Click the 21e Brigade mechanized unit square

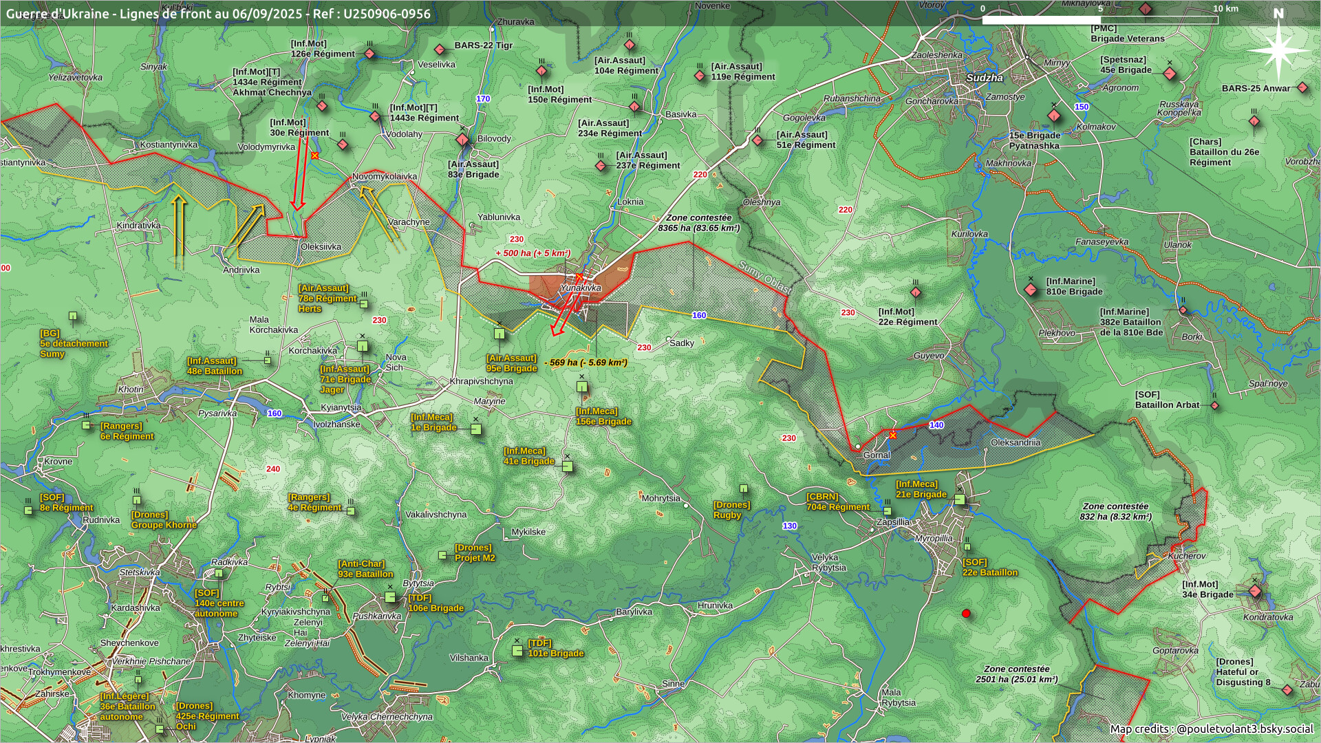(x=960, y=499)
